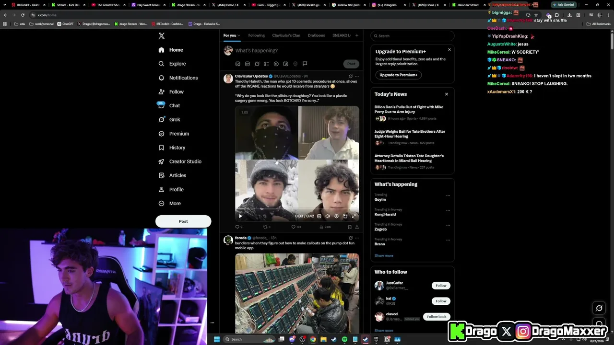Play the Clavicular Updates video
The image size is (614, 345).
coord(240,216)
